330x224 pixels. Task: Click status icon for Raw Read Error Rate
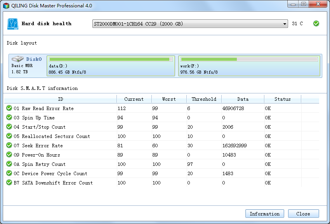pyautogui.click(x=9, y=108)
